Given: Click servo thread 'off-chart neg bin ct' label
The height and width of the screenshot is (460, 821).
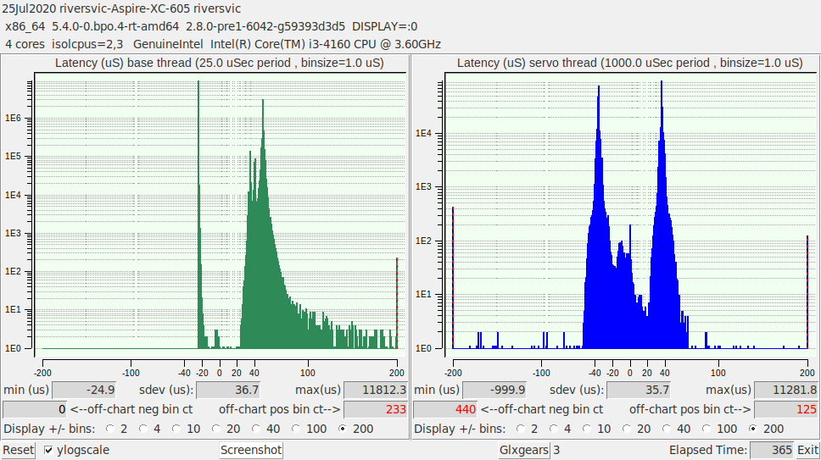Looking at the screenshot, I should click(541, 409).
